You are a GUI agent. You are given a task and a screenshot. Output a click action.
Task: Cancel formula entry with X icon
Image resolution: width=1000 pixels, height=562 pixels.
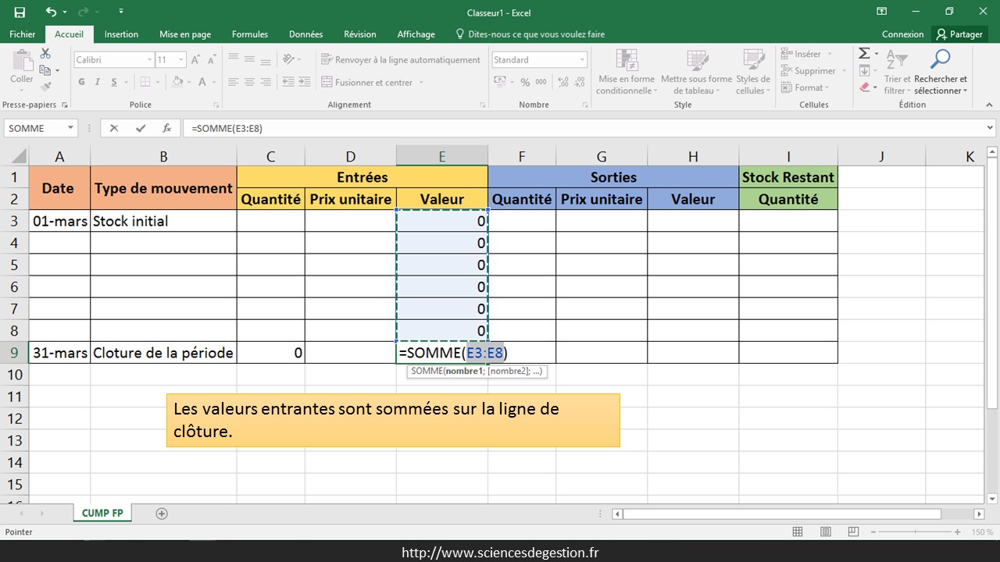pyautogui.click(x=114, y=128)
